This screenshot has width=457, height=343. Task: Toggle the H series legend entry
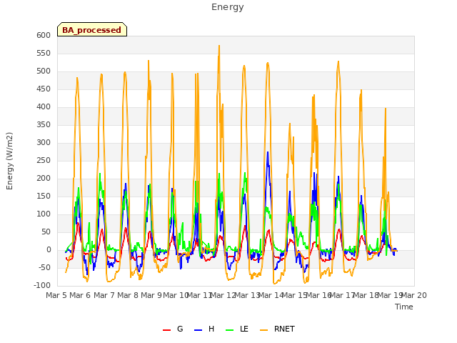coord(204,329)
